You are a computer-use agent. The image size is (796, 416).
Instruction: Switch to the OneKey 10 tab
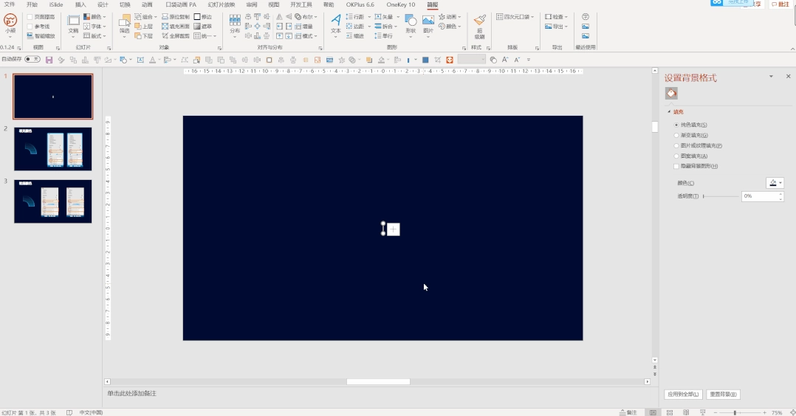[400, 4]
